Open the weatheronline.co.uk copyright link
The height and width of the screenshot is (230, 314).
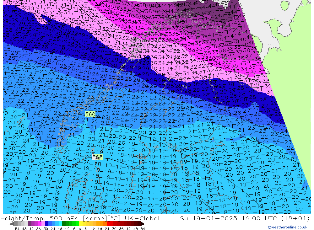click(x=287, y=227)
